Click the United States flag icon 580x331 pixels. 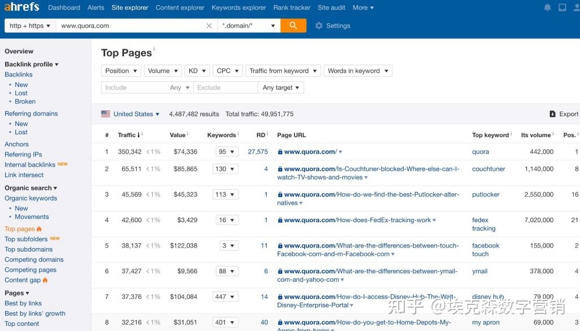[x=106, y=114]
